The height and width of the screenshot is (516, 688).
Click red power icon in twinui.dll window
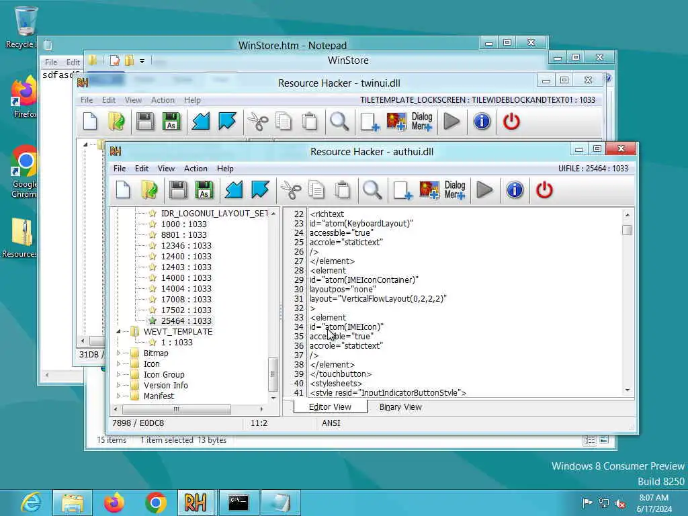pos(511,122)
